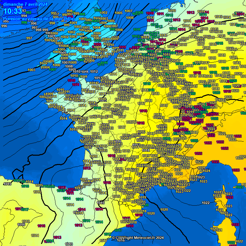The image size is (246, 246).
Task: Select the 1028 hPa pressure reading
Action: [x=189, y=146]
